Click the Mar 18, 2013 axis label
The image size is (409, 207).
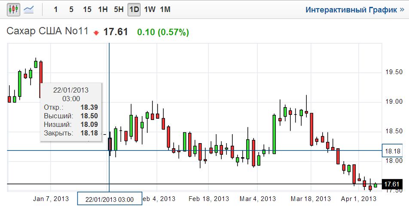[311, 199]
